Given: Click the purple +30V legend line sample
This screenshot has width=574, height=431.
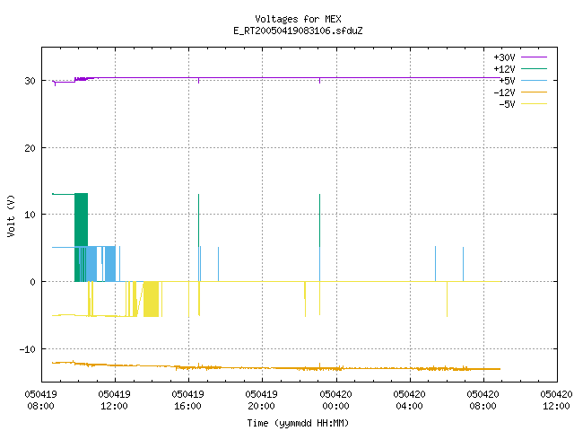Looking at the screenshot, I should 534,57.
